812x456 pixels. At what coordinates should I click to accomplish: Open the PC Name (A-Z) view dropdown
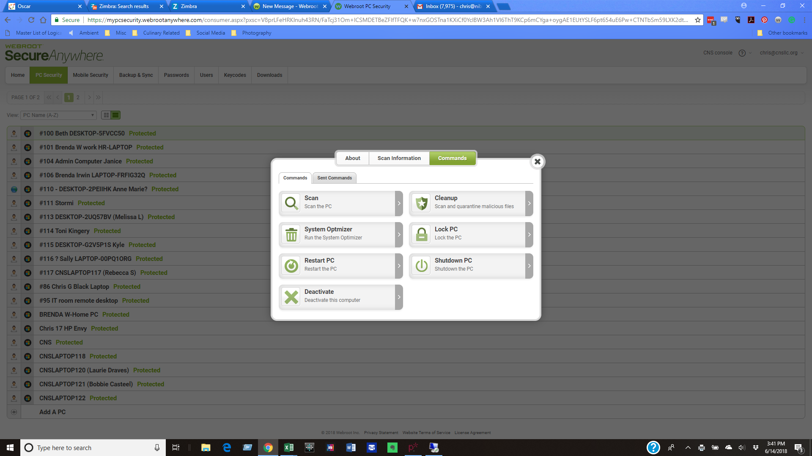point(58,115)
